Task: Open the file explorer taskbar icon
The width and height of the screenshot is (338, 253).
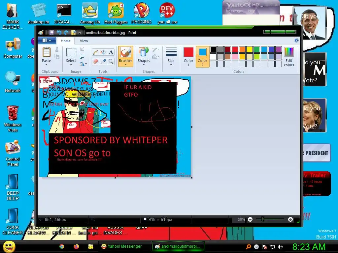Action: point(91,246)
